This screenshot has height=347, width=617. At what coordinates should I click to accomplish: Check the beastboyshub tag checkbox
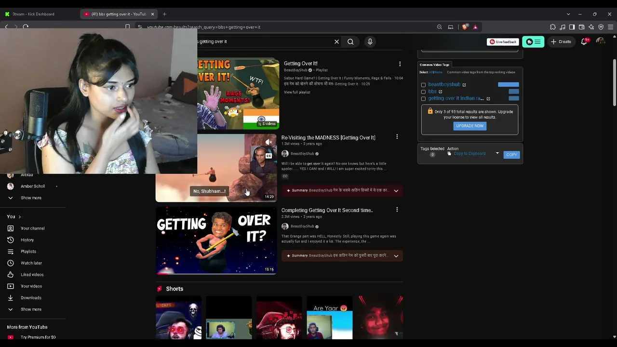(x=423, y=85)
